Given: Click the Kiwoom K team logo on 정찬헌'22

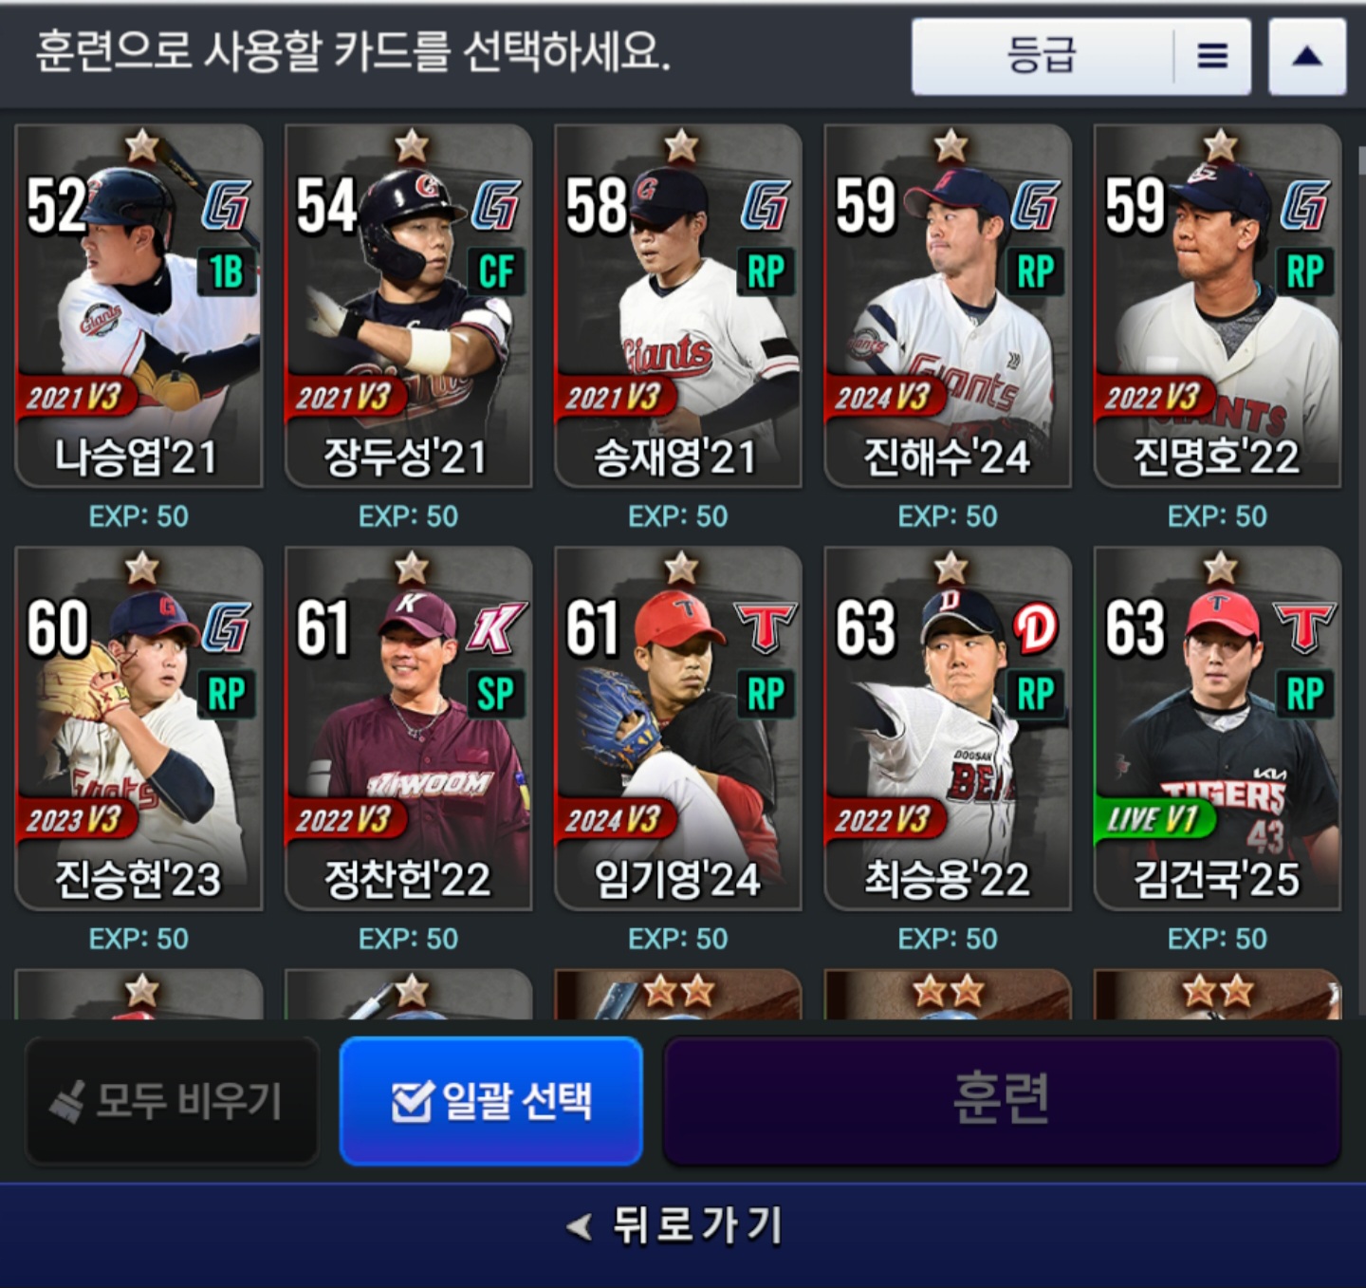Looking at the screenshot, I should click(x=497, y=627).
